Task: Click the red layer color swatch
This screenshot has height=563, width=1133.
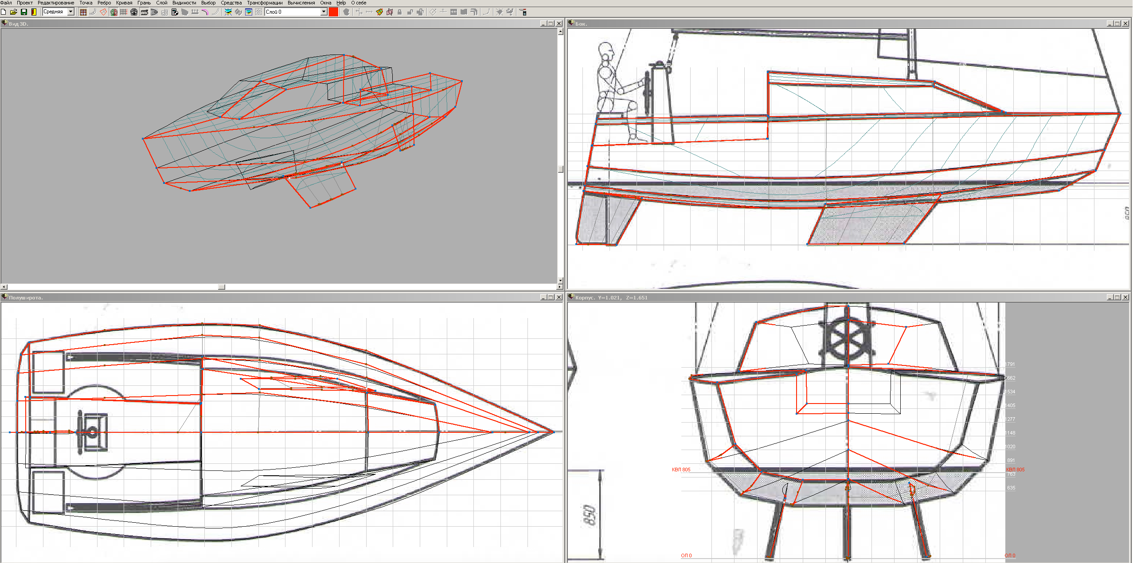Action: click(333, 12)
